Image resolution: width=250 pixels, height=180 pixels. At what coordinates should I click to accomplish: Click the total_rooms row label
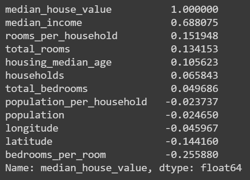pos(38,49)
